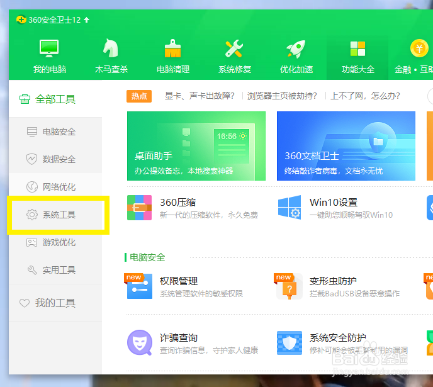
Task: Open 木马查杀 horse icon
Action: [111, 48]
